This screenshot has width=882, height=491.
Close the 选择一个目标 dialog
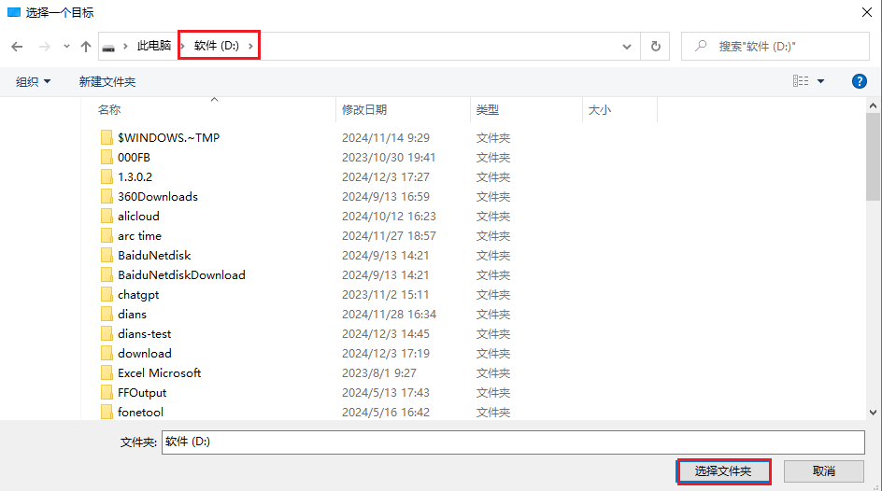click(867, 12)
